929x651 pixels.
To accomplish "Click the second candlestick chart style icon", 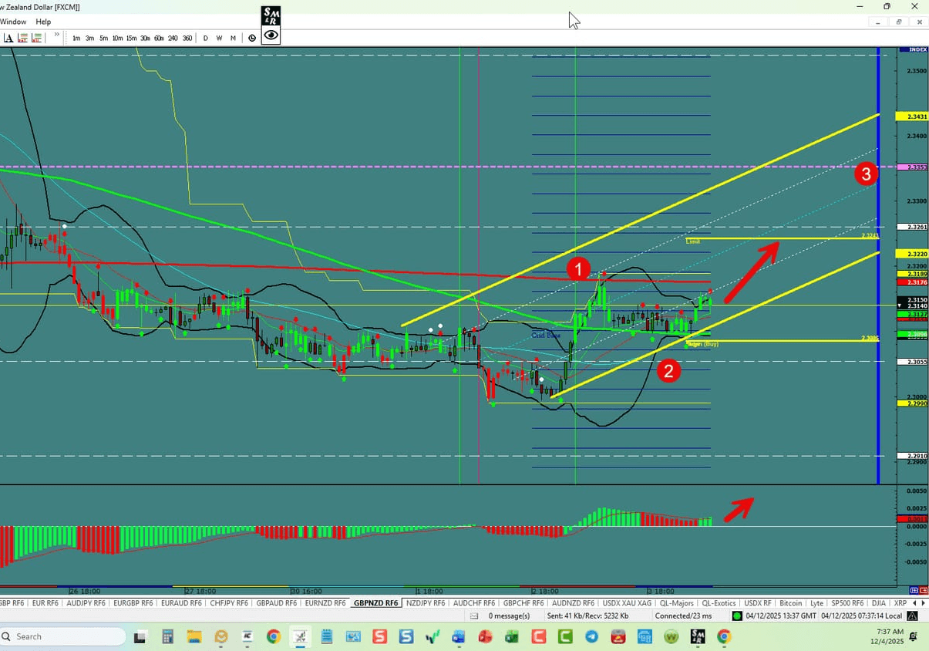I will (x=36, y=37).
